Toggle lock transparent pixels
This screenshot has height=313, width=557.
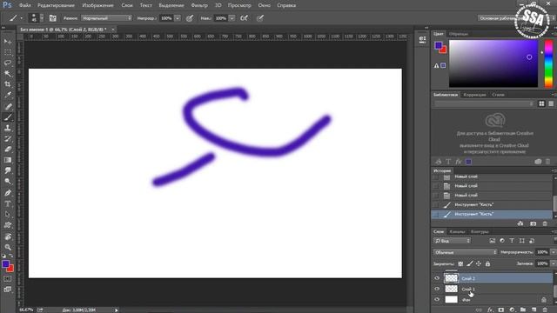click(x=460, y=263)
